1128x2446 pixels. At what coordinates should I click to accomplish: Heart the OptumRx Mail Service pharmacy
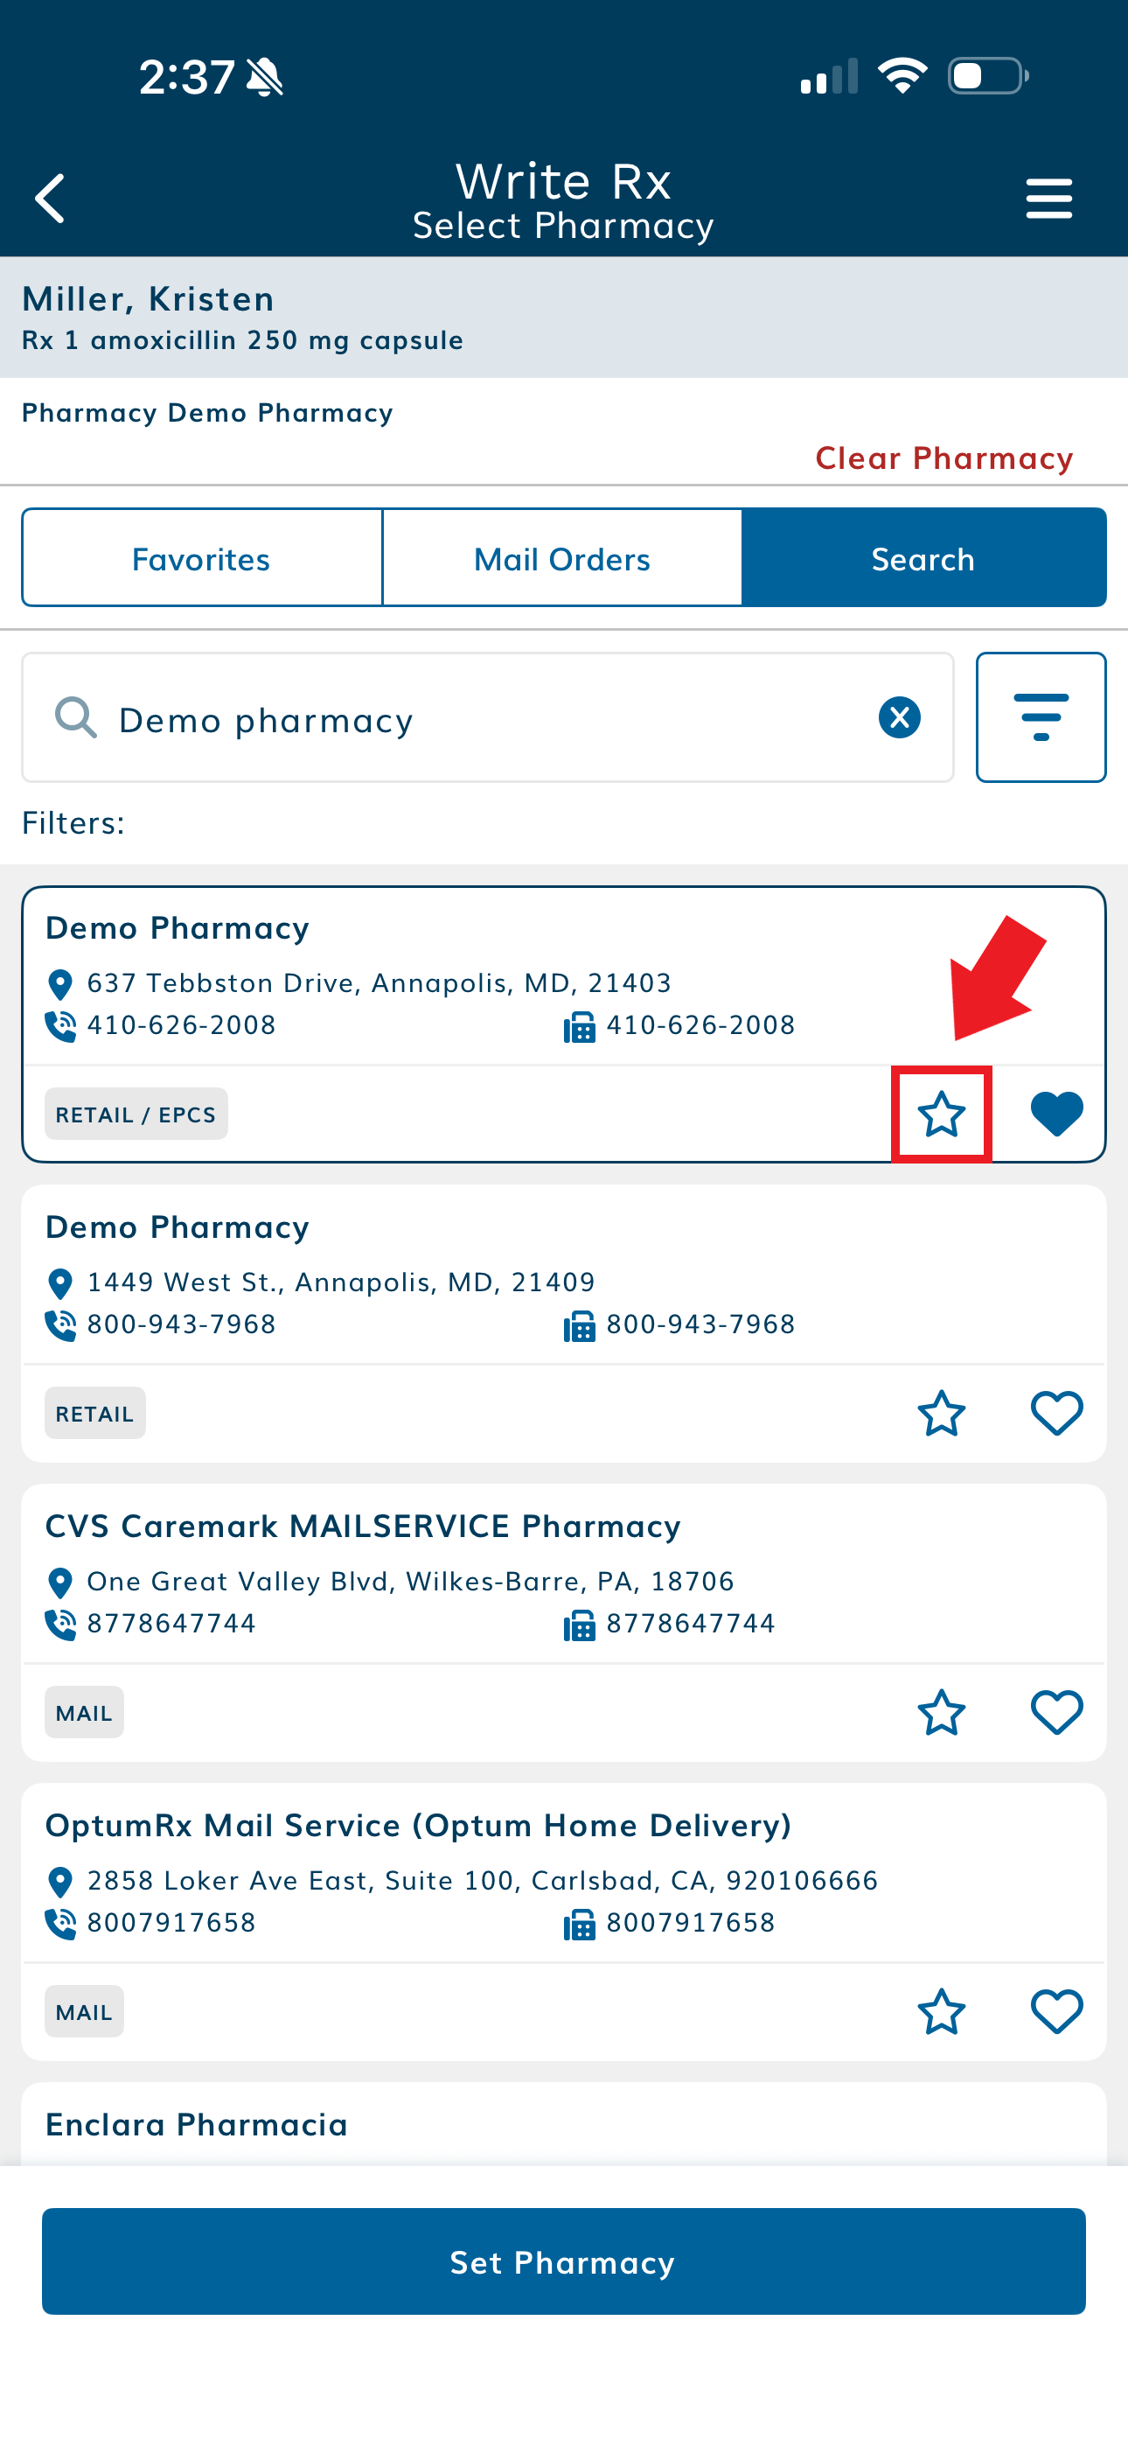pos(1055,2011)
